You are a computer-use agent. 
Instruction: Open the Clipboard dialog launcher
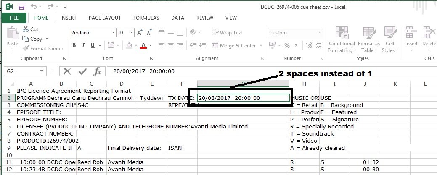(65, 58)
